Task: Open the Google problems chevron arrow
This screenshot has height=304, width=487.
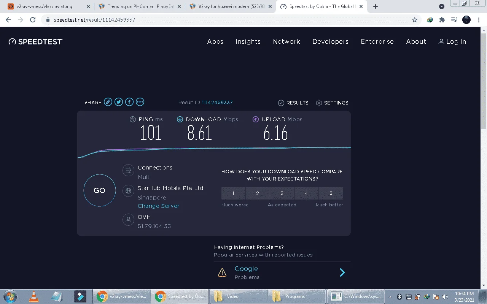Action: (x=342, y=272)
